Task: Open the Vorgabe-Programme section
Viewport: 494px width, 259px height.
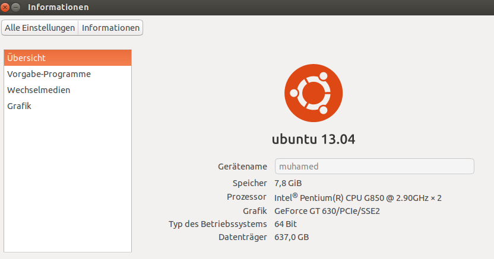Action: pos(49,74)
